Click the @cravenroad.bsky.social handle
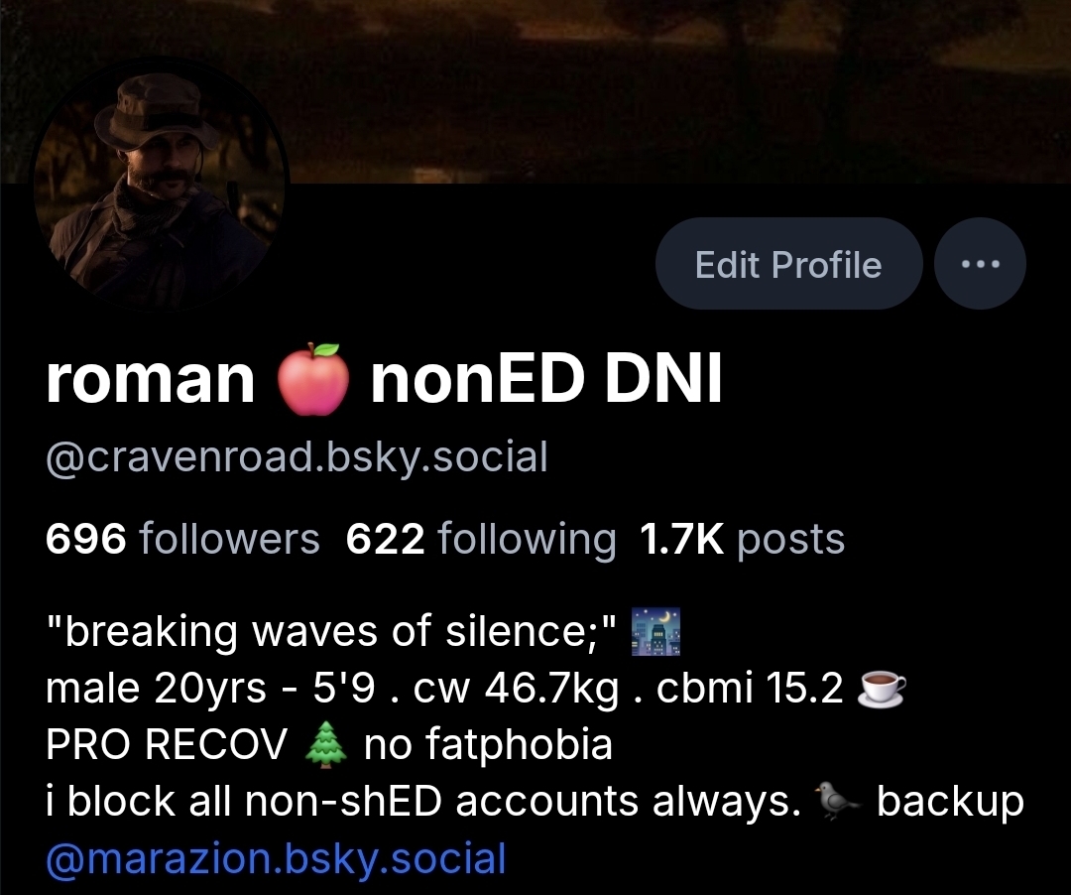The image size is (1071, 895). point(297,456)
